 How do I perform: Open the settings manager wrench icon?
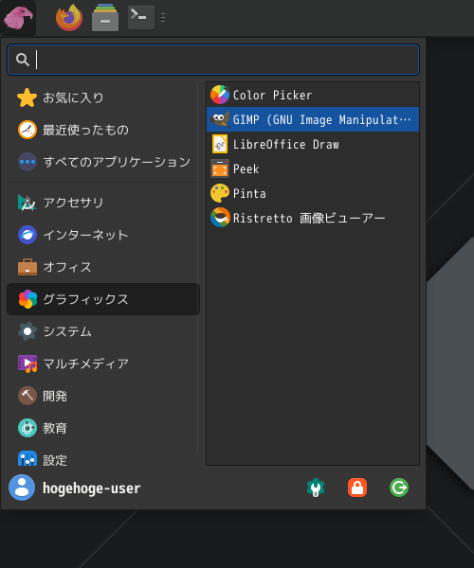point(316,488)
